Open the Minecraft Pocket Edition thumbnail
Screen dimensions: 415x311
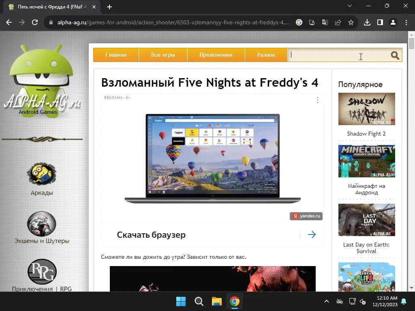pos(366,161)
